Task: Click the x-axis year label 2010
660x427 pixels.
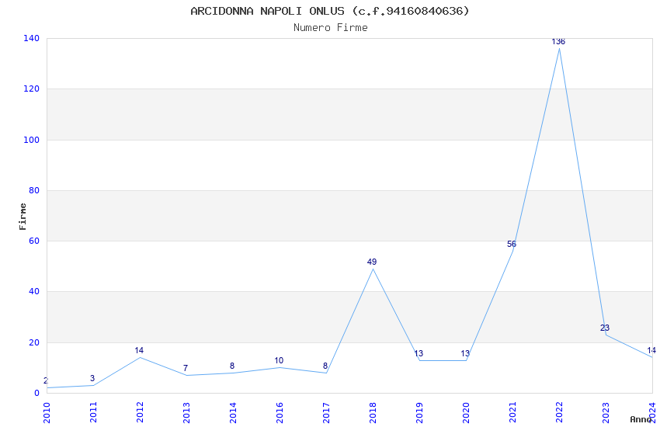Action: 47,413
